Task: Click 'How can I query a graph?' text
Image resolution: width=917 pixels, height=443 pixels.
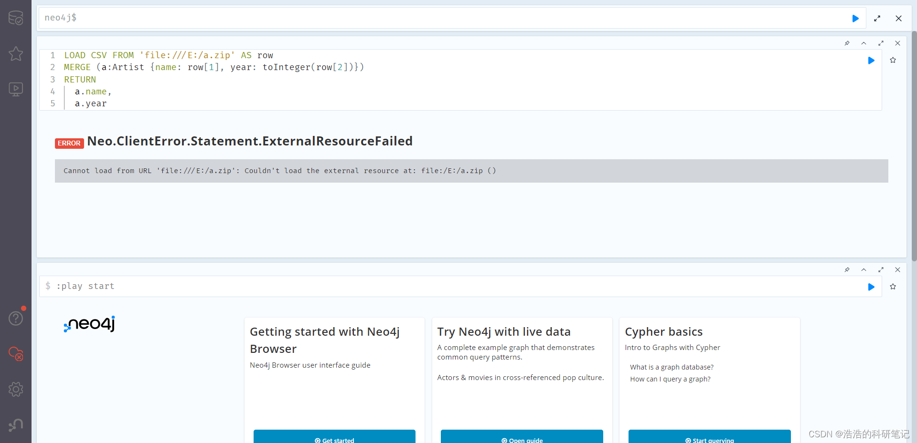Action: [x=670, y=379]
